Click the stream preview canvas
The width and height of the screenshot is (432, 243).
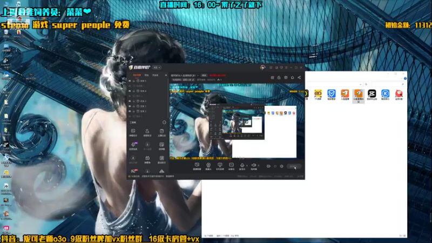coord(237,121)
